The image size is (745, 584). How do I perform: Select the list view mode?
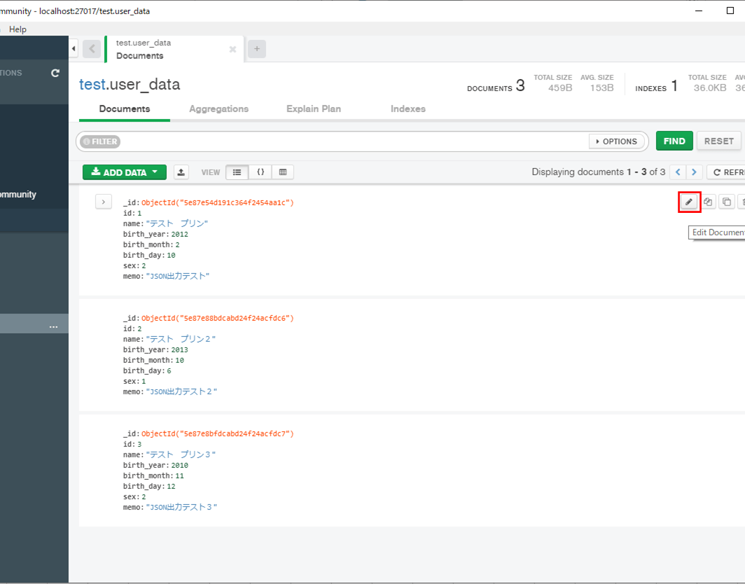(238, 172)
